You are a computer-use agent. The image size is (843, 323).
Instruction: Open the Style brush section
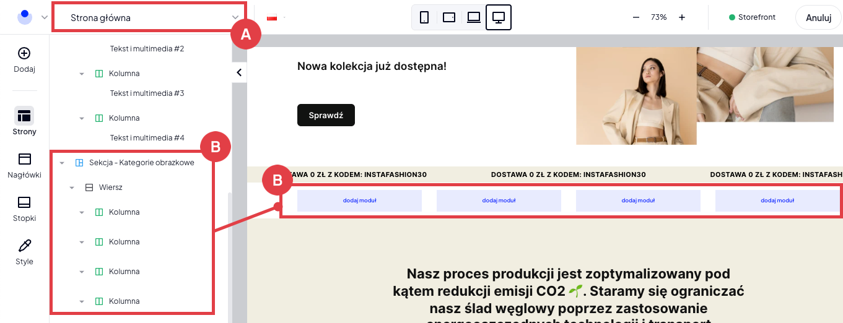(25, 252)
